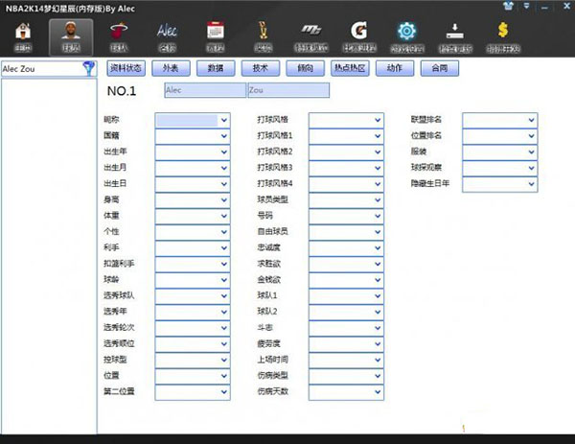Image resolution: width=575 pixels, height=444 pixels.
Task: Click the filter funnel icon beside search
Action: (x=88, y=69)
